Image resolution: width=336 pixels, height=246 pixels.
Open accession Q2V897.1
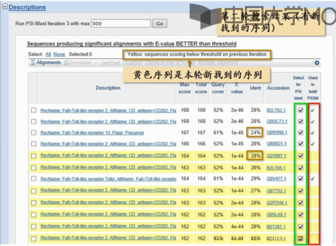[x=276, y=156]
